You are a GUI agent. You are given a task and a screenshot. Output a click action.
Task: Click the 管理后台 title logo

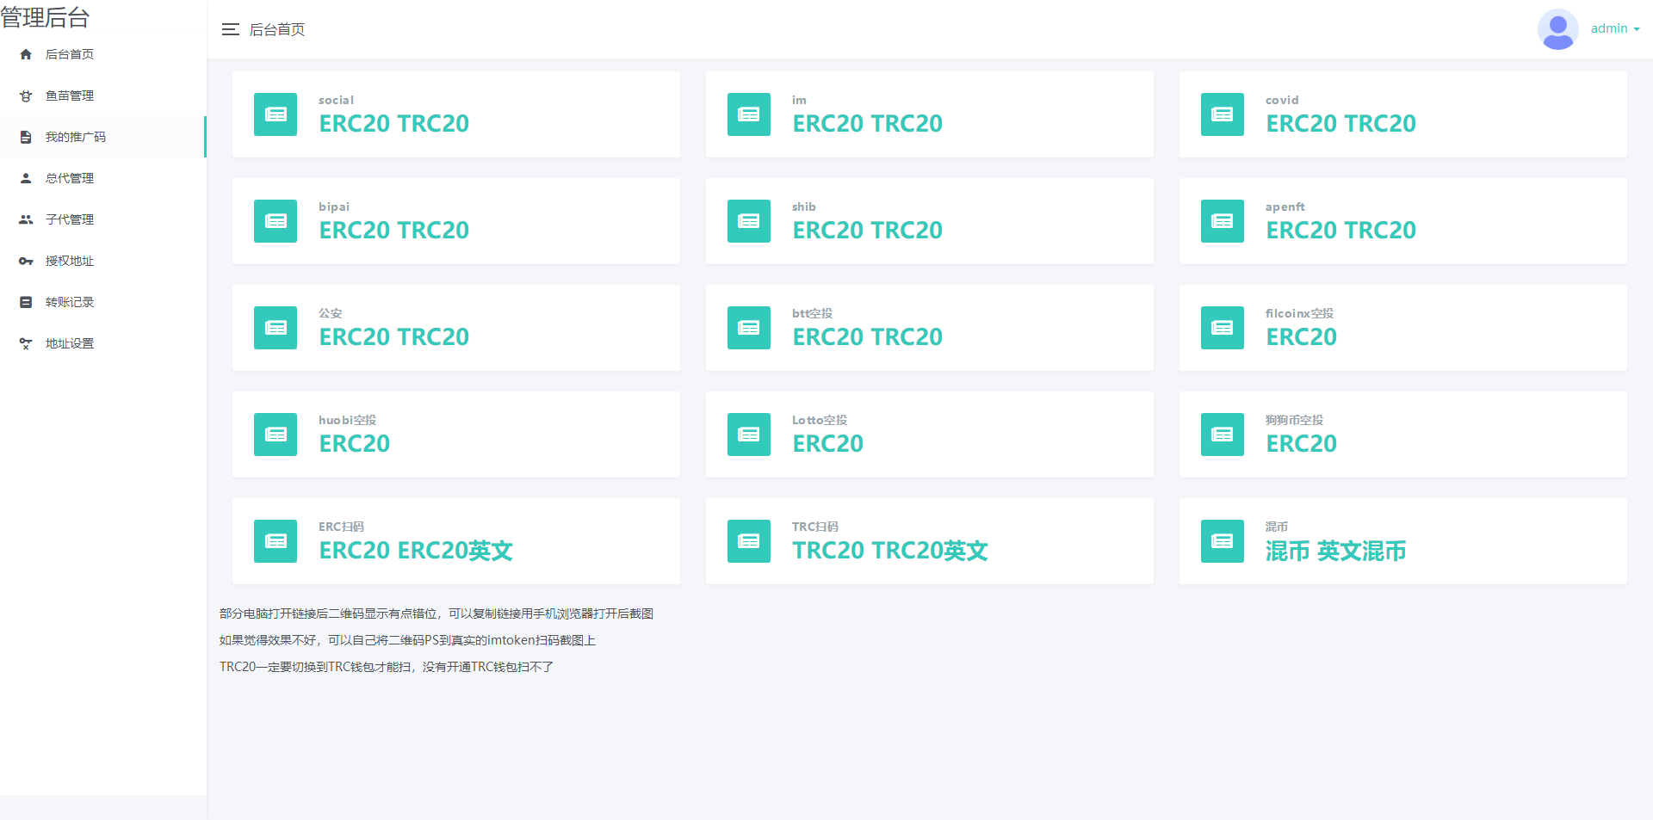coord(45,17)
